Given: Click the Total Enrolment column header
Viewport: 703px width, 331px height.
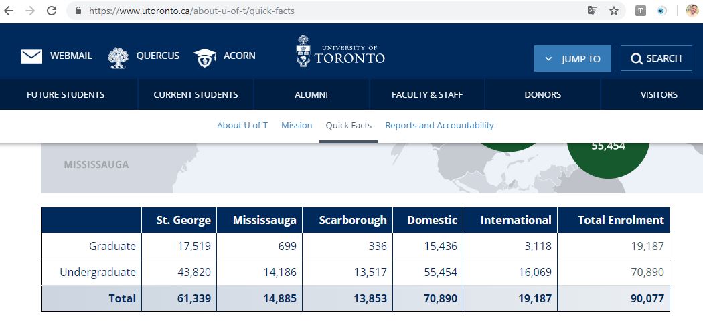Looking at the screenshot, I should tap(614, 220).
